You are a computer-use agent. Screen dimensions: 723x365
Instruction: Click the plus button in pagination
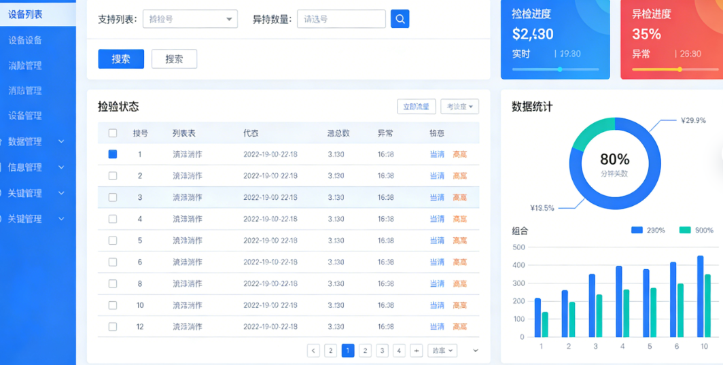(x=417, y=351)
